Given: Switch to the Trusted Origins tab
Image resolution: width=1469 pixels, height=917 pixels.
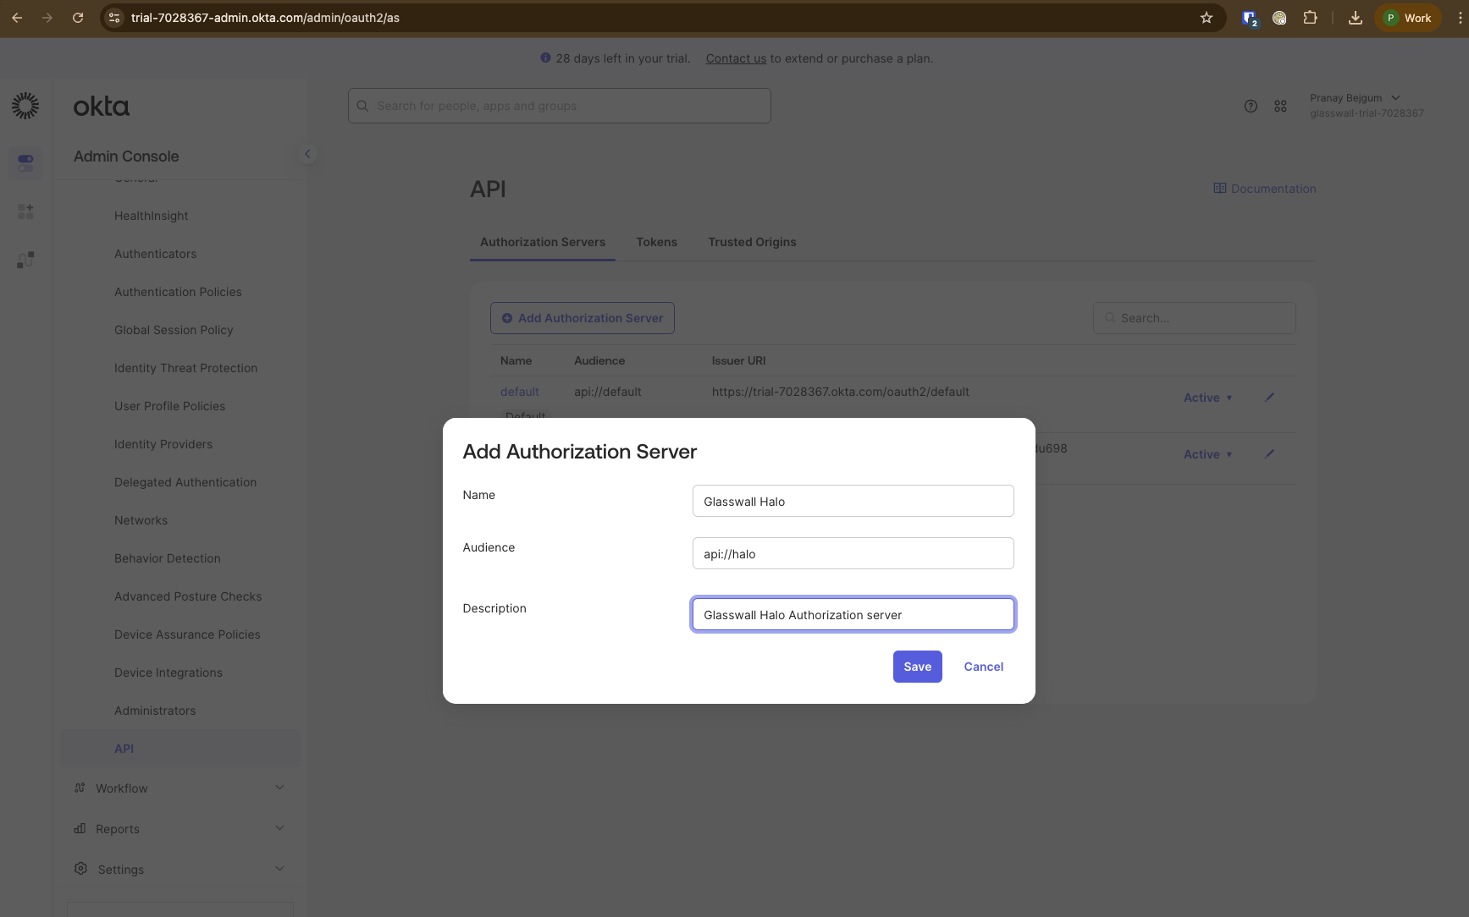Looking at the screenshot, I should pos(752,242).
